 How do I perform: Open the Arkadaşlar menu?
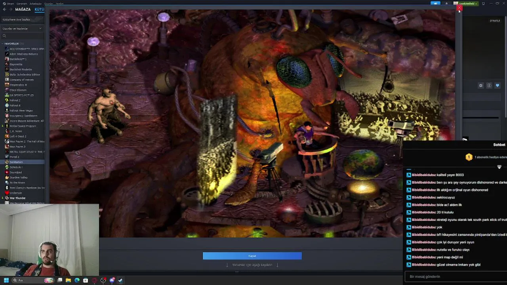point(35,4)
